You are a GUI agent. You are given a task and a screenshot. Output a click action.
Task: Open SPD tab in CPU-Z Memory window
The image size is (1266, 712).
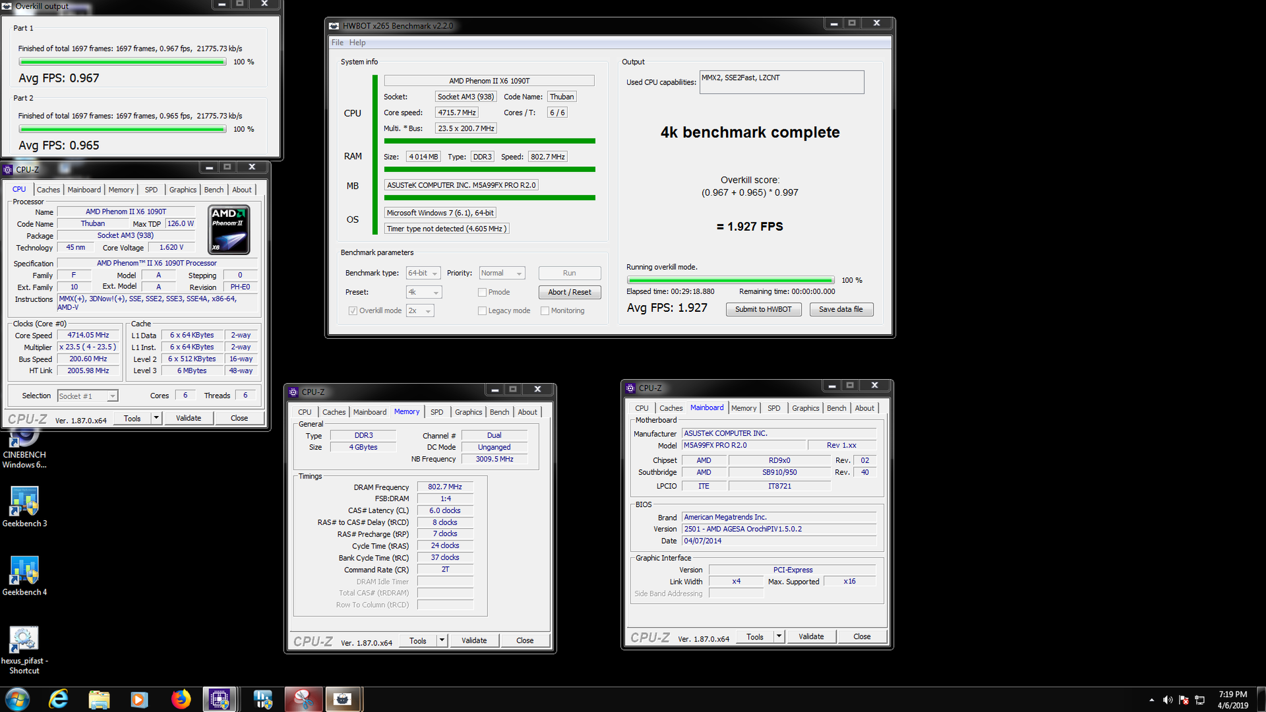click(x=437, y=412)
